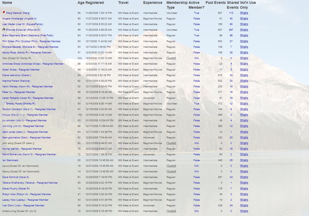Click the ladybug icon beside Marg Meisner
The height and width of the screenshot is (216, 309).
[4, 13]
